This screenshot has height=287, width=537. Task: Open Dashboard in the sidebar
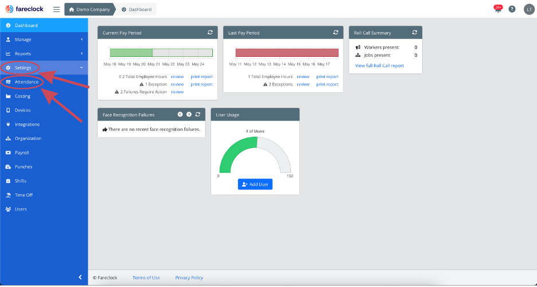(44, 25)
